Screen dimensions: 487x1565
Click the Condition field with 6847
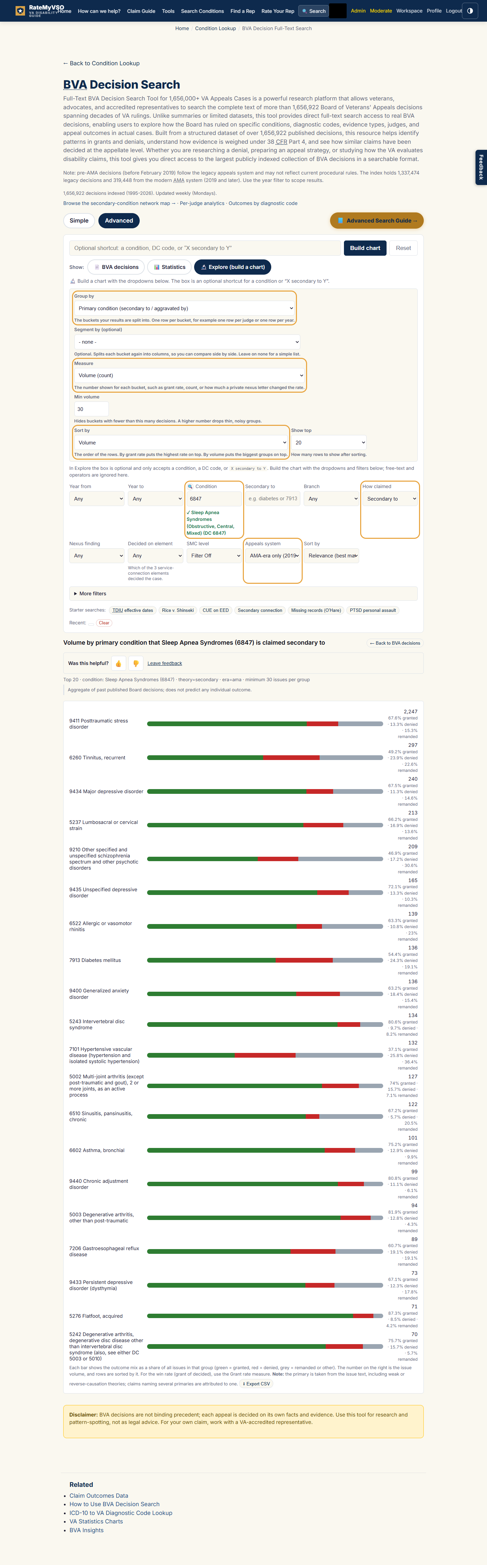tap(214, 499)
